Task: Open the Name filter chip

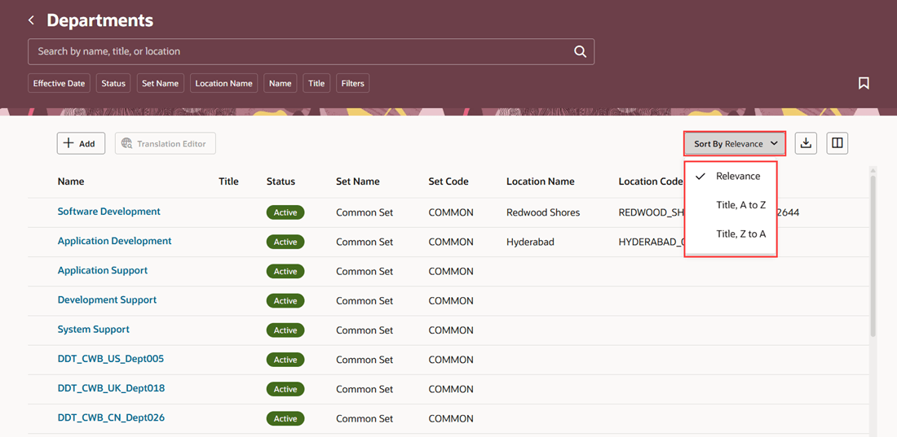Action: [x=281, y=83]
